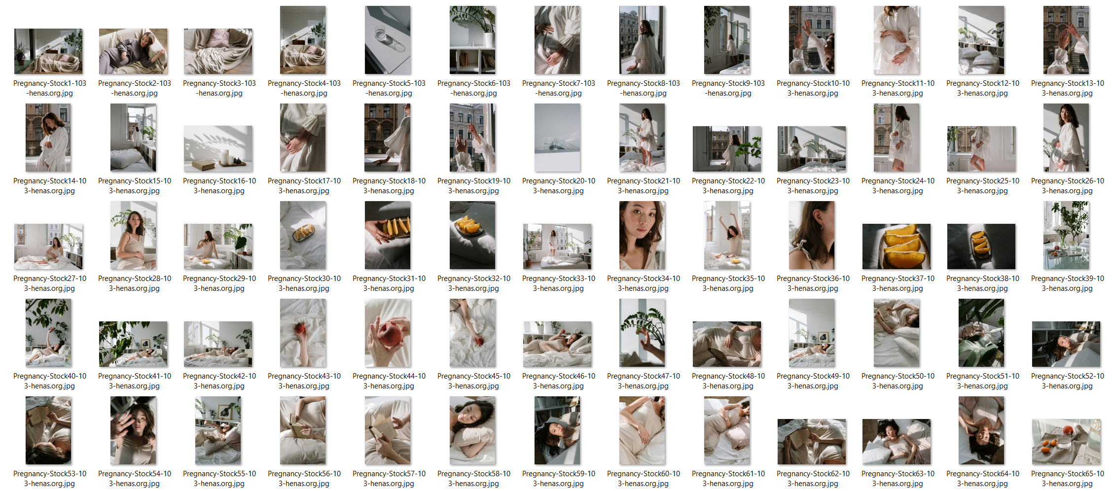Choose the Pregnancy-Stock8 window portrait thumbnail
1112x491 pixels.
pos(642,40)
